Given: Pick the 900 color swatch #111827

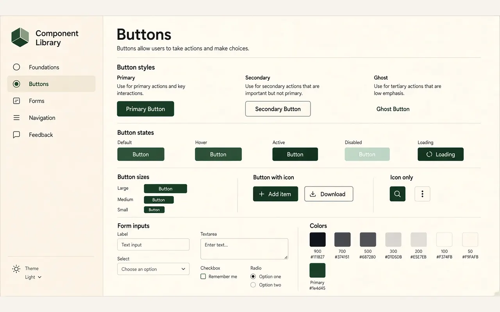Looking at the screenshot, I should coord(318,239).
